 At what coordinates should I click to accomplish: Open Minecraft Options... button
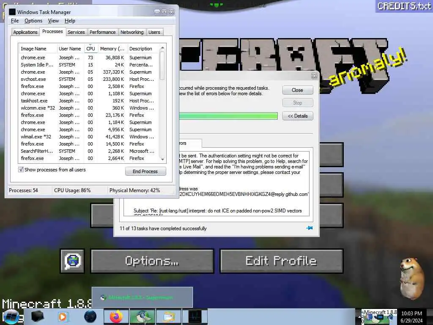click(x=152, y=261)
